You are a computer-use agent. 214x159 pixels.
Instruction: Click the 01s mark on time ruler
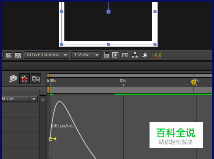pyautogui.click(x=123, y=81)
